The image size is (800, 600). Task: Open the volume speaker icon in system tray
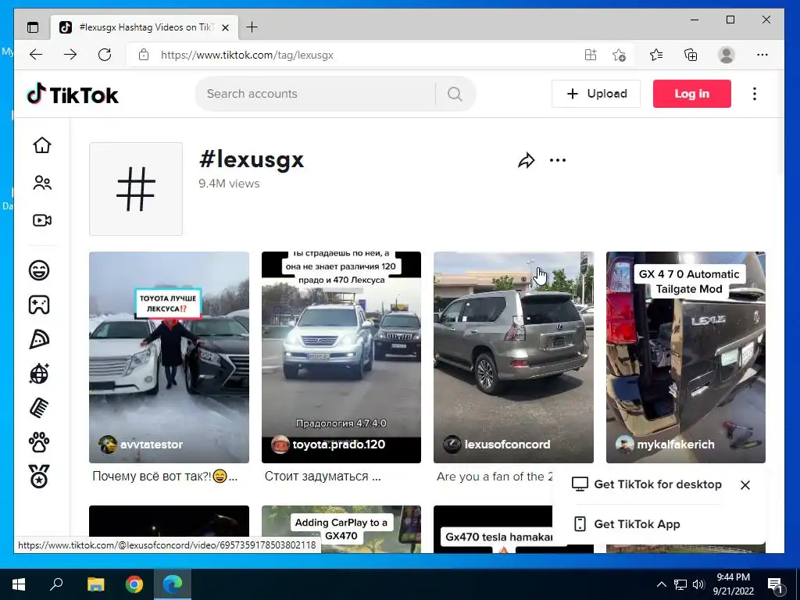[699, 584]
